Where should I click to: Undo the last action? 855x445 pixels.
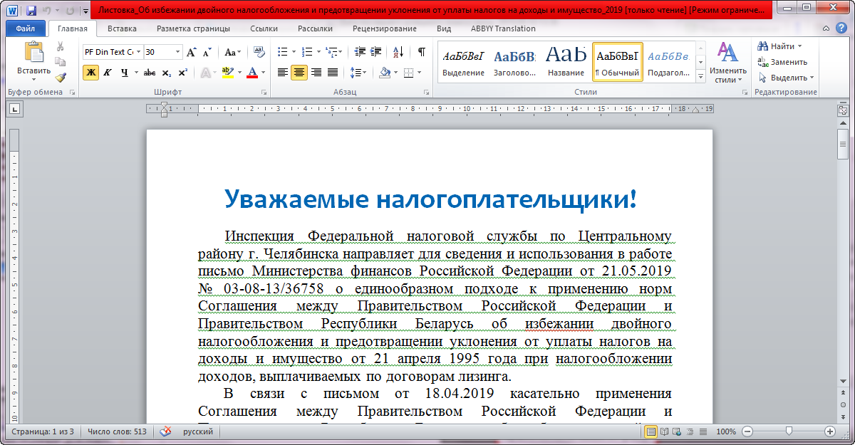tap(46, 11)
